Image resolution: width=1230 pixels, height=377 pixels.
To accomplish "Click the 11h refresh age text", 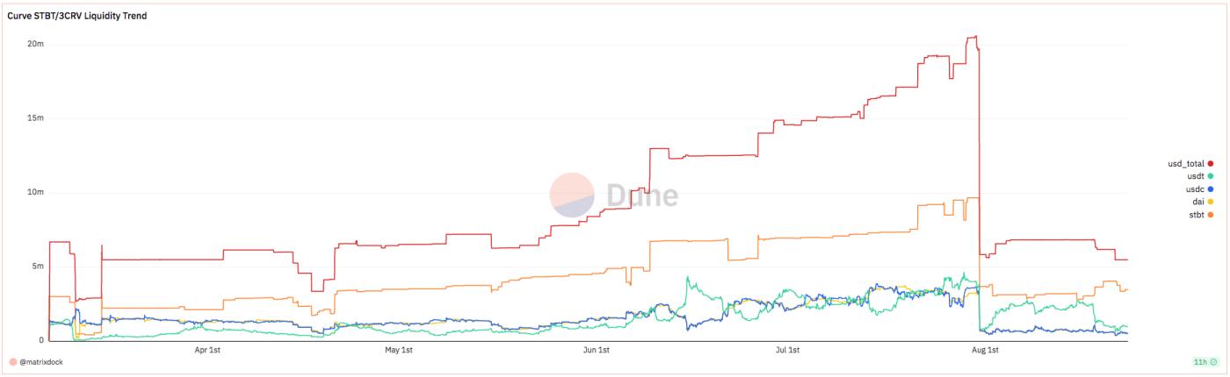I will [x=1199, y=361].
